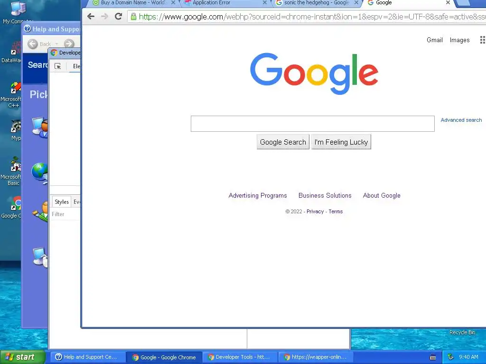The image size is (486, 364).
Task: Open the Windows start menu
Action: click(22, 357)
